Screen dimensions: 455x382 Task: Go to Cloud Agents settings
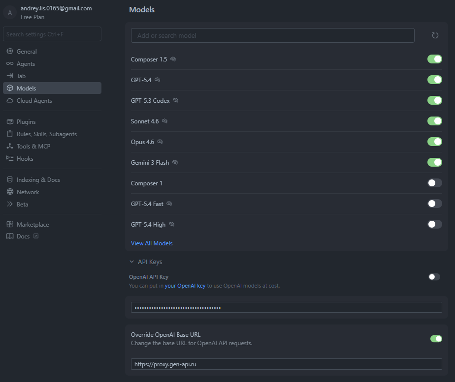click(x=34, y=101)
